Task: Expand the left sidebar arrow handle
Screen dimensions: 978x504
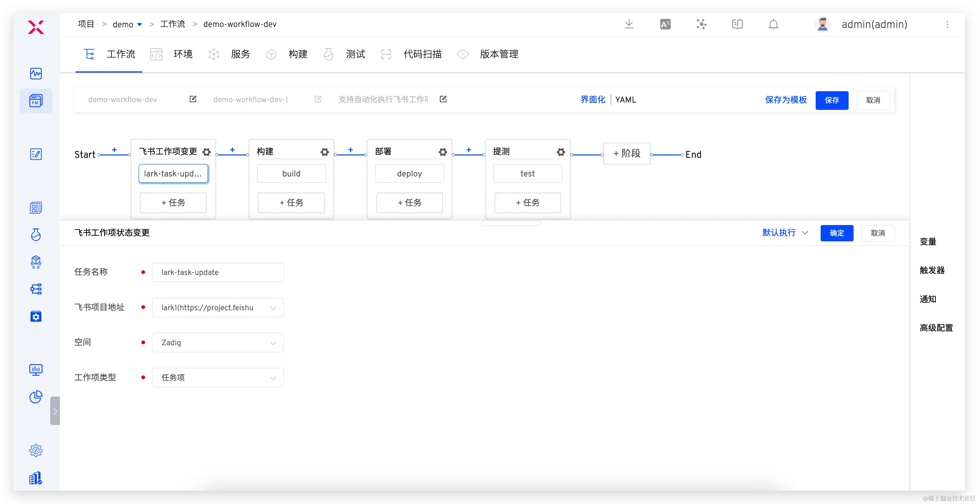Action: point(55,411)
